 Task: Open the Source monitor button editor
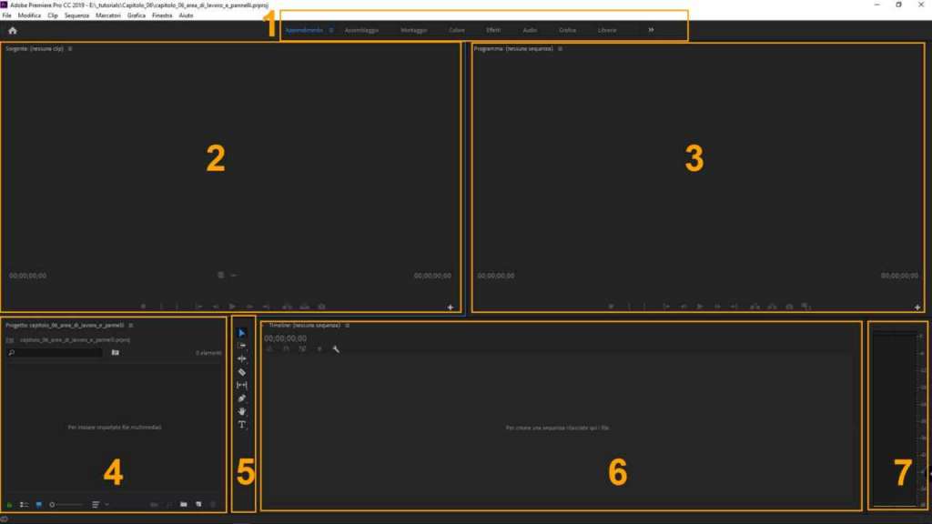pos(451,307)
